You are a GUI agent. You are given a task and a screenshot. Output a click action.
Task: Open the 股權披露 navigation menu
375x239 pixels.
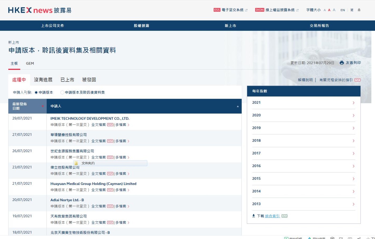click(x=141, y=26)
